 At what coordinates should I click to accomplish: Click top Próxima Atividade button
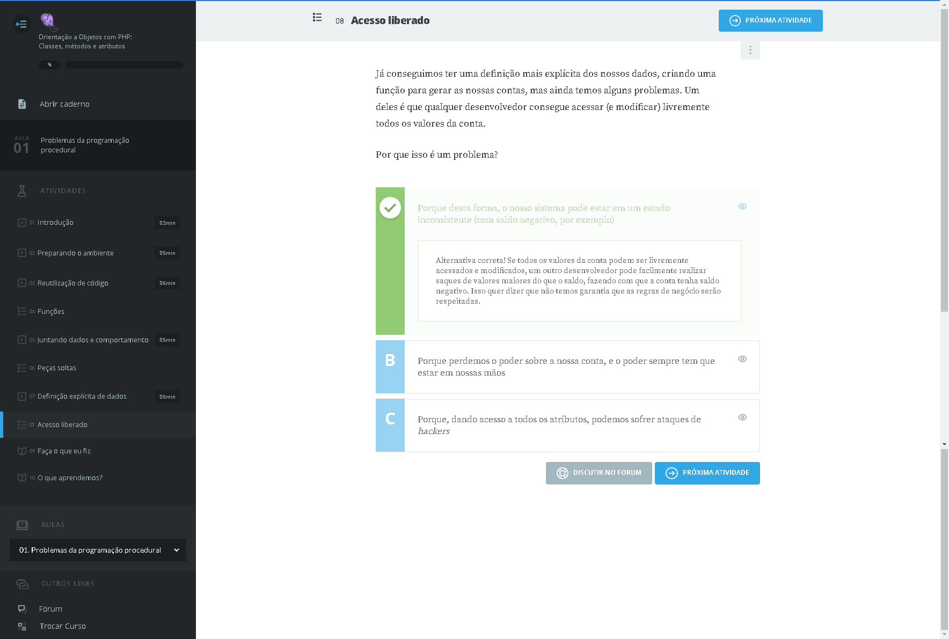coord(770,20)
